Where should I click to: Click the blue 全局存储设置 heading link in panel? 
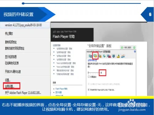(x=92, y=60)
